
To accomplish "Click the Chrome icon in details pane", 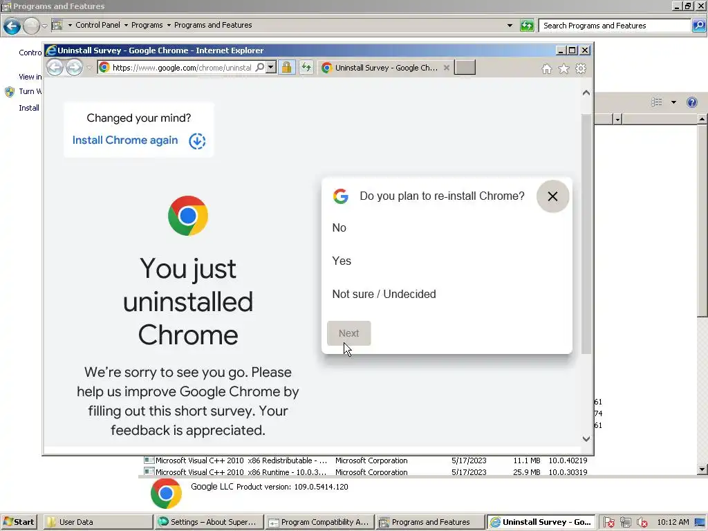I will point(166,494).
